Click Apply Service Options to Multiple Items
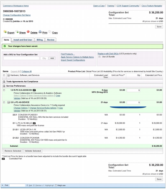Screen dimensions: 166x189 77,57
